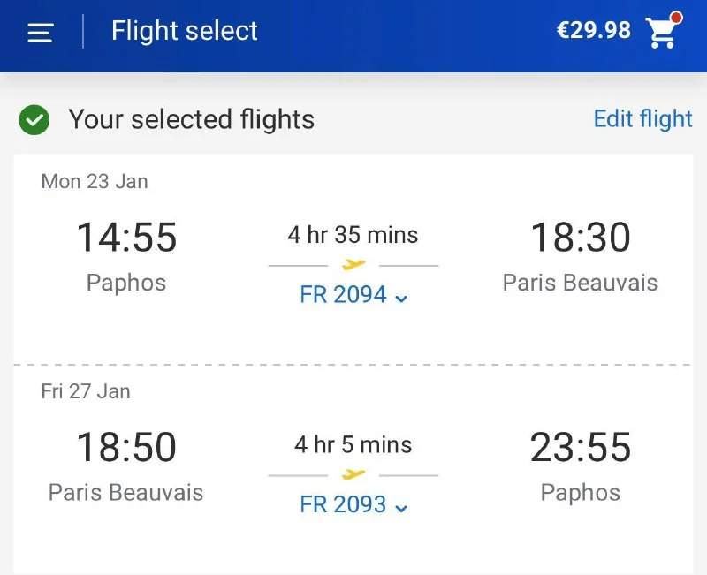The width and height of the screenshot is (707, 575).
Task: Expand the FR 2093 flight details
Action: (353, 505)
